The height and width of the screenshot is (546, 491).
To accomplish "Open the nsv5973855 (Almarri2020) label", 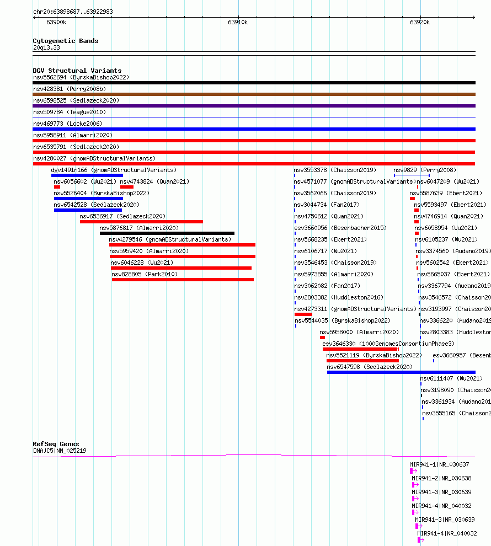I will coord(334,275).
